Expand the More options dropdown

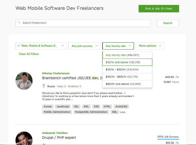tap(150, 46)
